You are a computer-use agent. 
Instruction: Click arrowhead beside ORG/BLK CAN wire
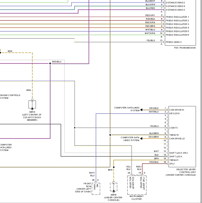point(141,110)
